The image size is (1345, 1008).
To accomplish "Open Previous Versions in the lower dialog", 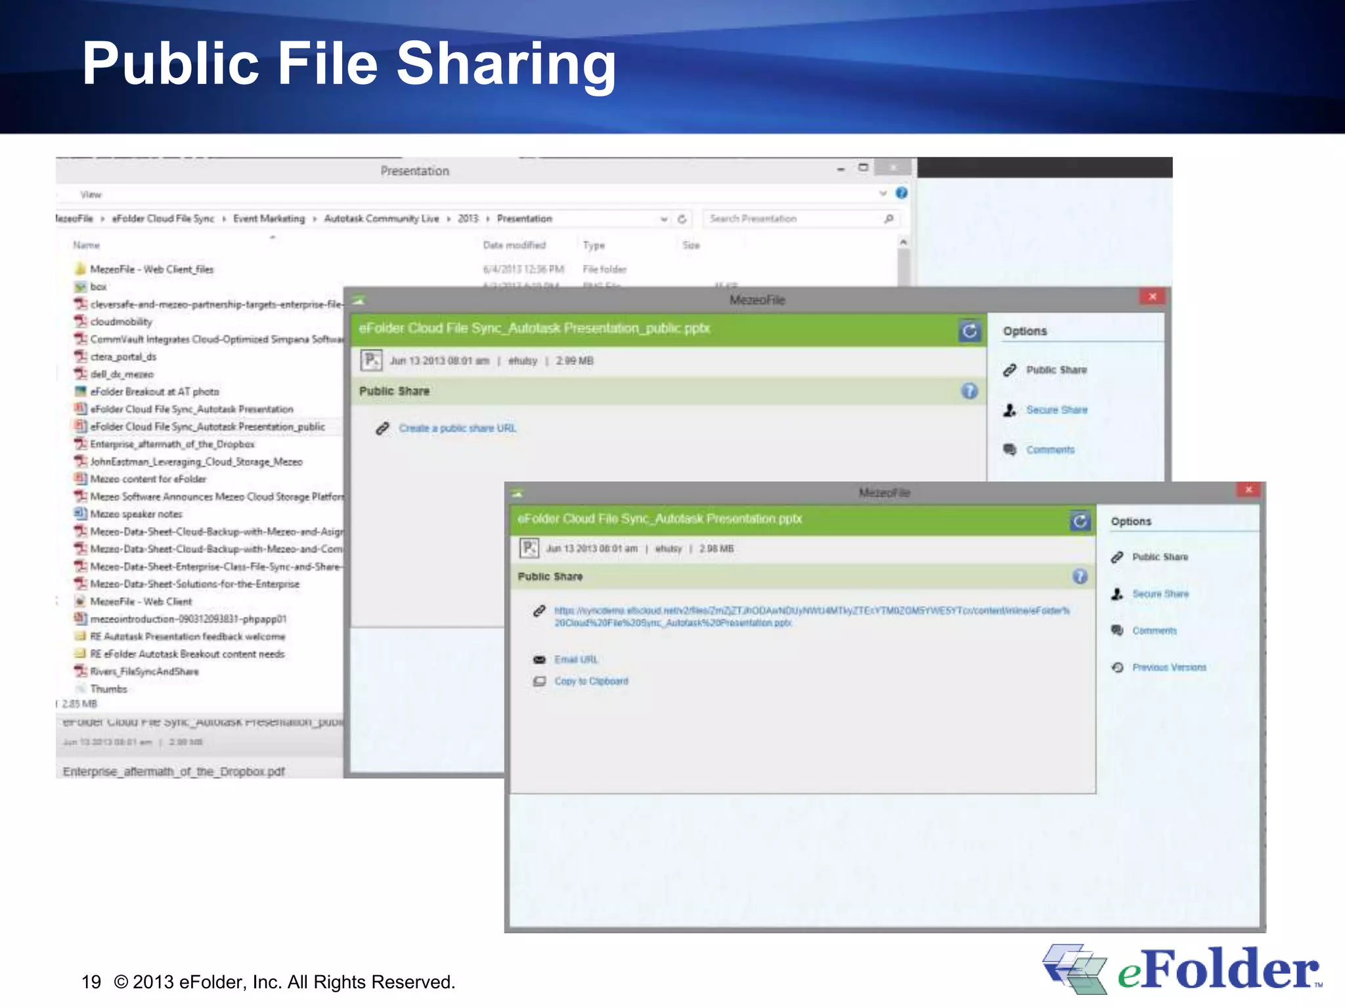I will [x=1169, y=667].
